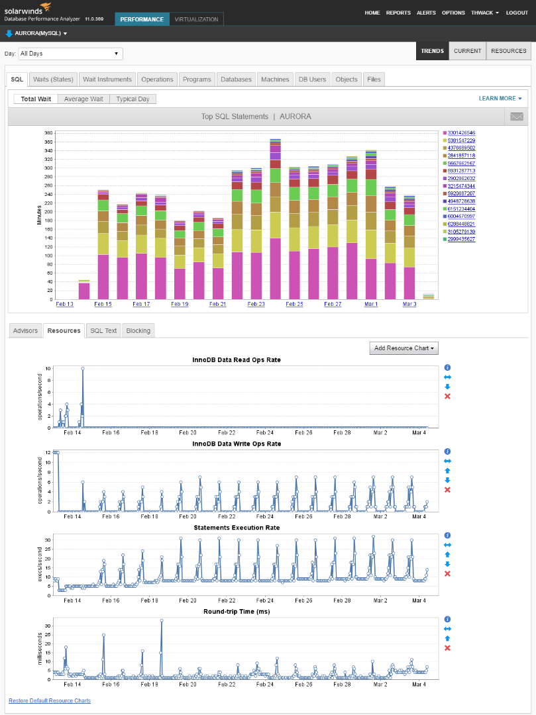Move the InnoDB Data Read Ops chart down
The width and height of the screenshot is (536, 715).
pos(447,387)
